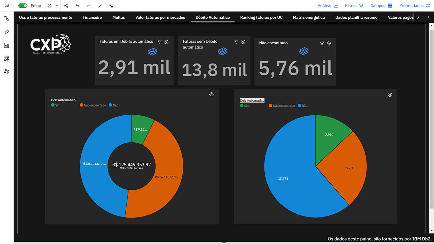Viewport: 434px width, 244px height.
Task: Open options on Faturas em Débito automático card
Action: (x=166, y=42)
